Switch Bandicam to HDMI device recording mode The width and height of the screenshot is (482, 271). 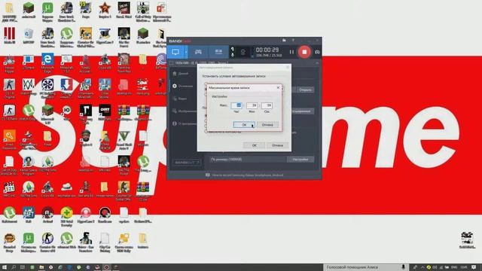click(218, 52)
